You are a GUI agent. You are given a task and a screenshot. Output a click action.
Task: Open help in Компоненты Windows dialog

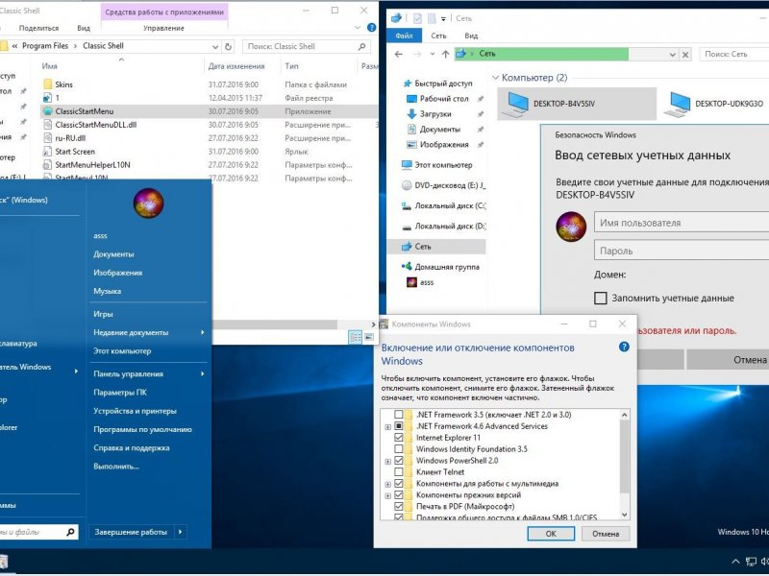624,347
